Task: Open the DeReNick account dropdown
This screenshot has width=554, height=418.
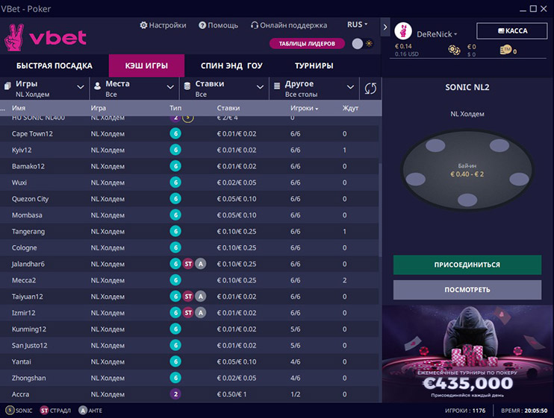Action: 437,34
